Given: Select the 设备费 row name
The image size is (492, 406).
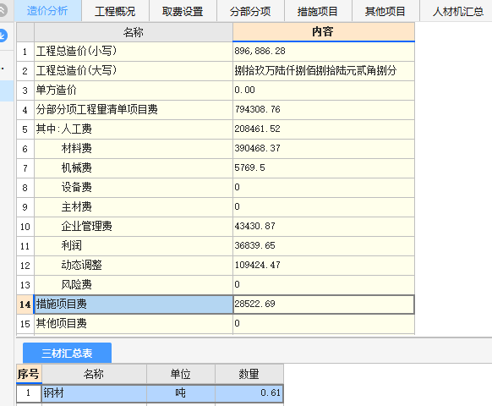Looking at the screenshot, I should pos(134,188).
